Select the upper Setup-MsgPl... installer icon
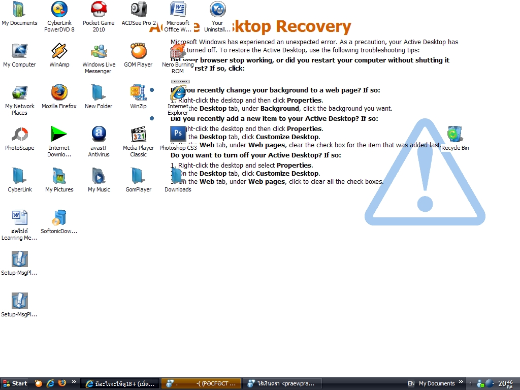Image resolution: width=520 pixels, height=390 pixels. [19, 264]
